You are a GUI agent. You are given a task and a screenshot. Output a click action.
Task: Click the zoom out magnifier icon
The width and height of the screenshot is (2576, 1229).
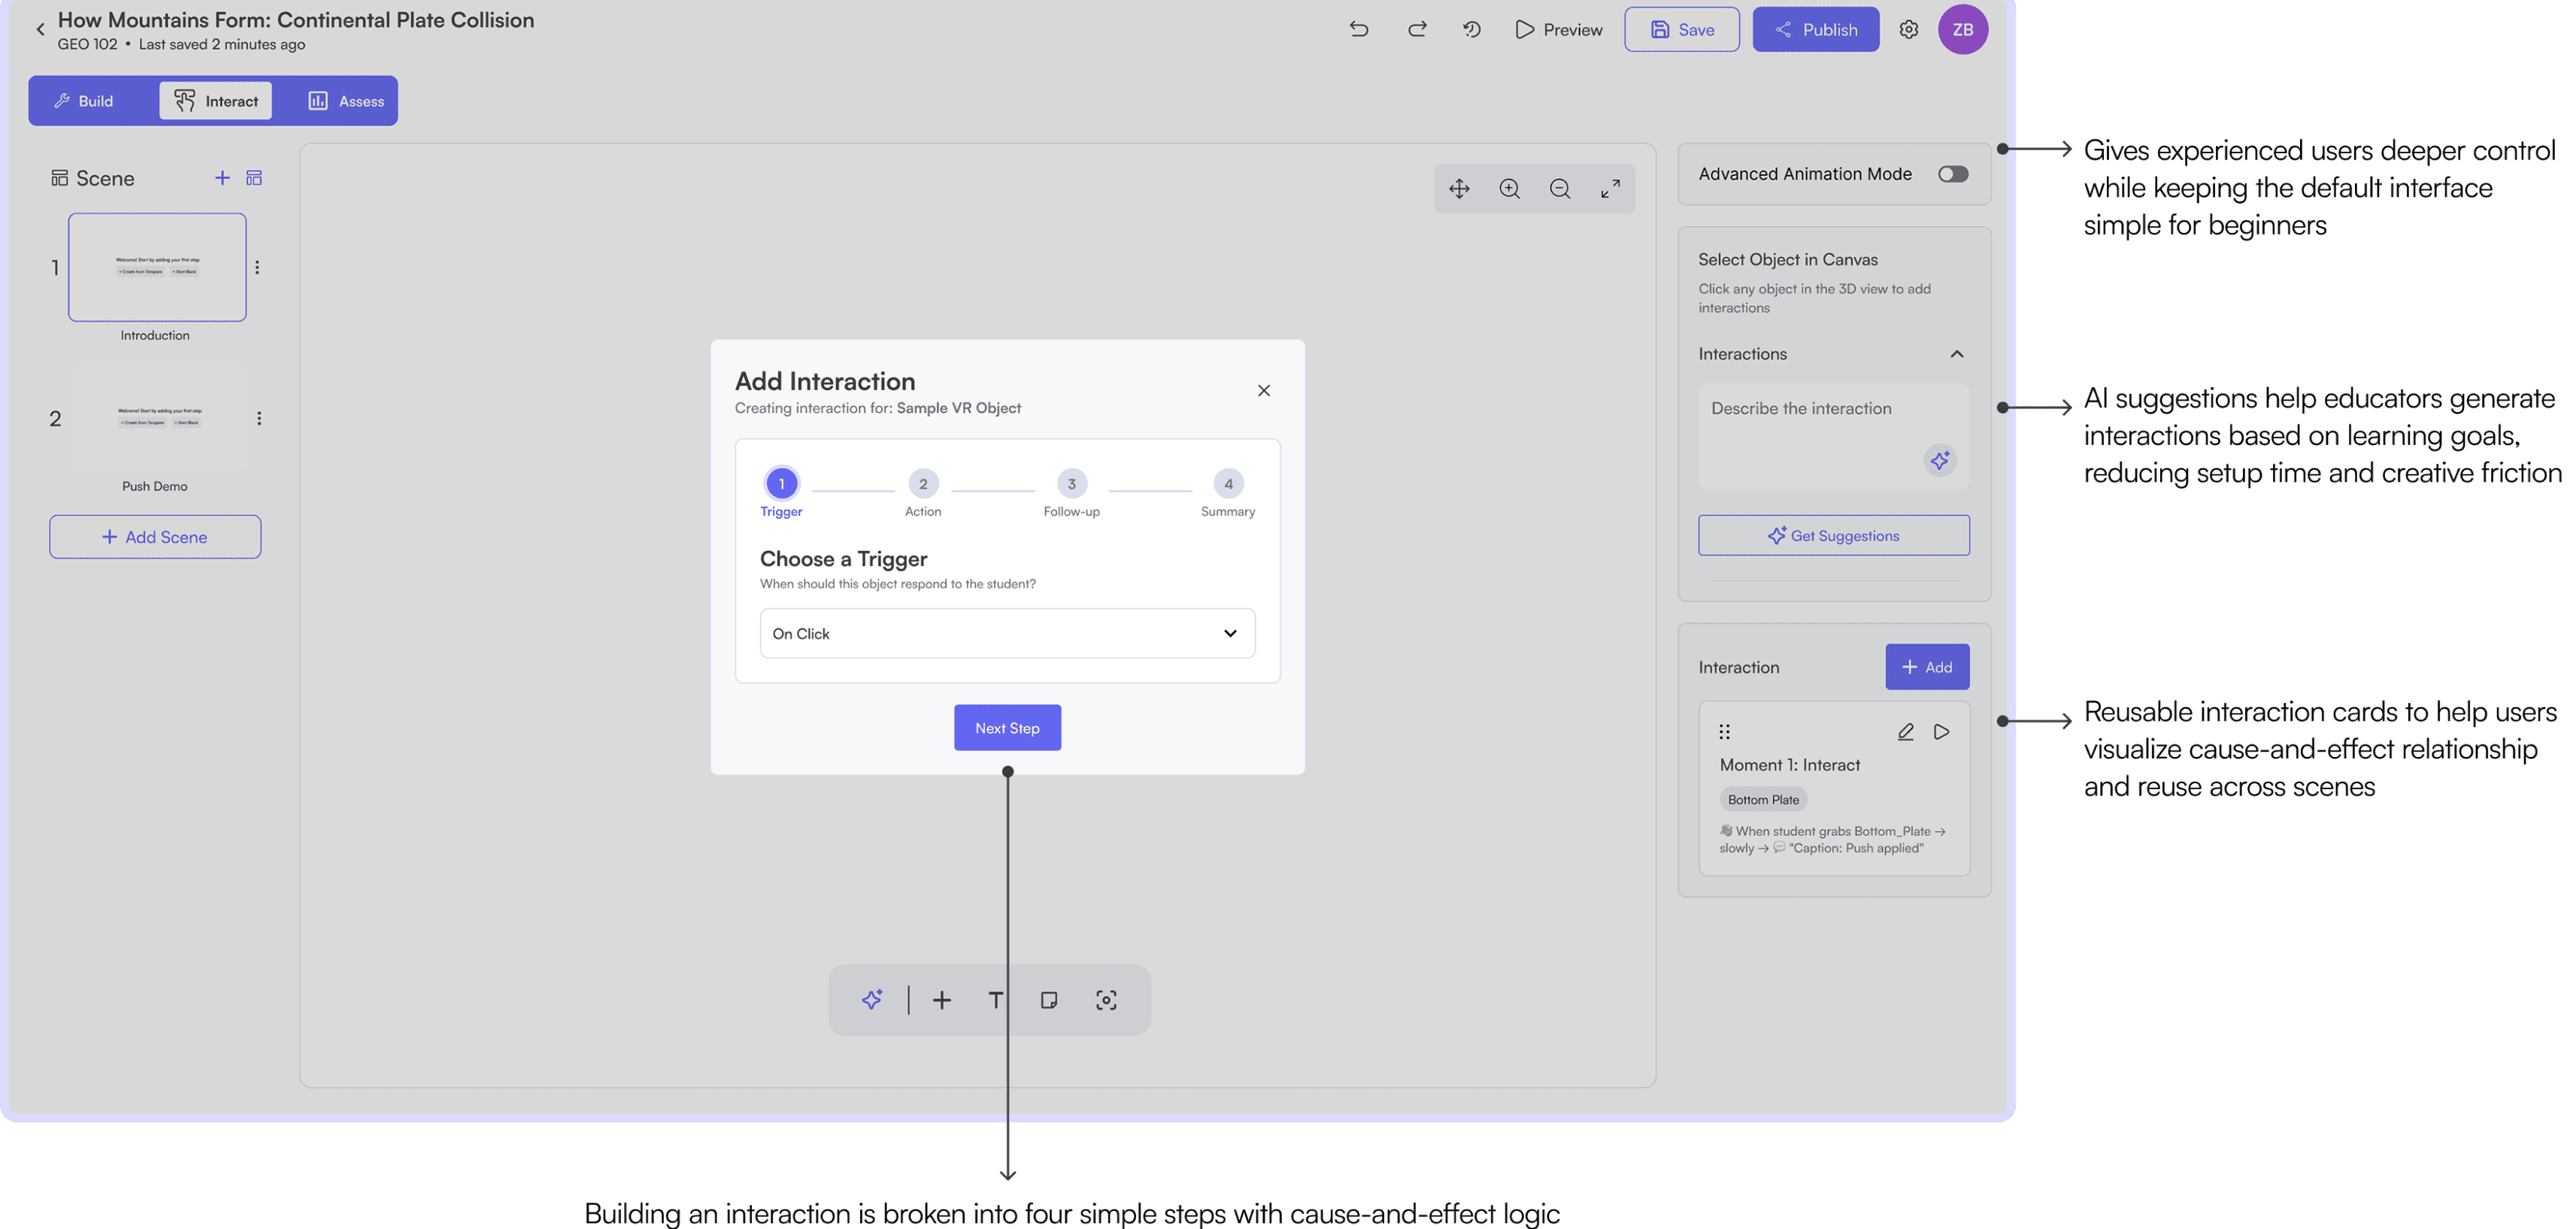[x=1559, y=189]
